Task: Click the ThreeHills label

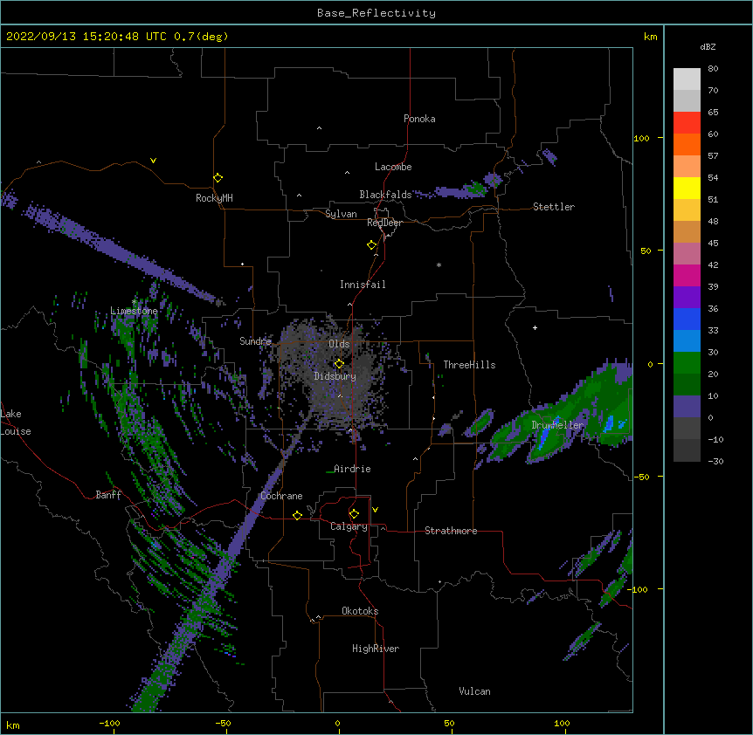Action: click(x=469, y=365)
